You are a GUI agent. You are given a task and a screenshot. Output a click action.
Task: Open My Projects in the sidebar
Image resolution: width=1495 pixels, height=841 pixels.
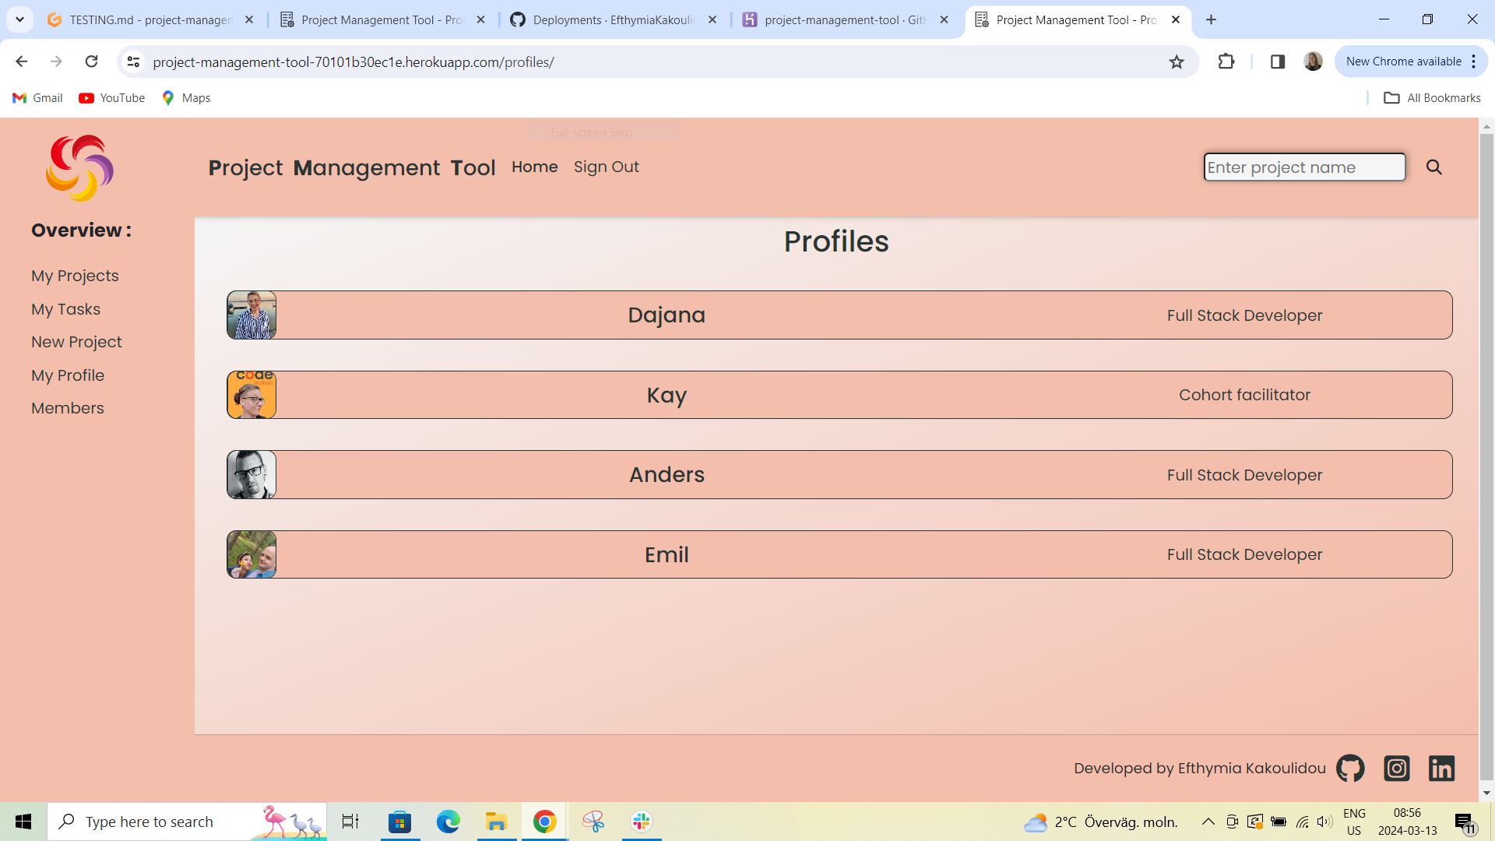(75, 276)
